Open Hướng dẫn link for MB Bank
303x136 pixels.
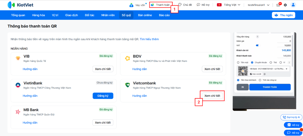click(x=30, y=123)
